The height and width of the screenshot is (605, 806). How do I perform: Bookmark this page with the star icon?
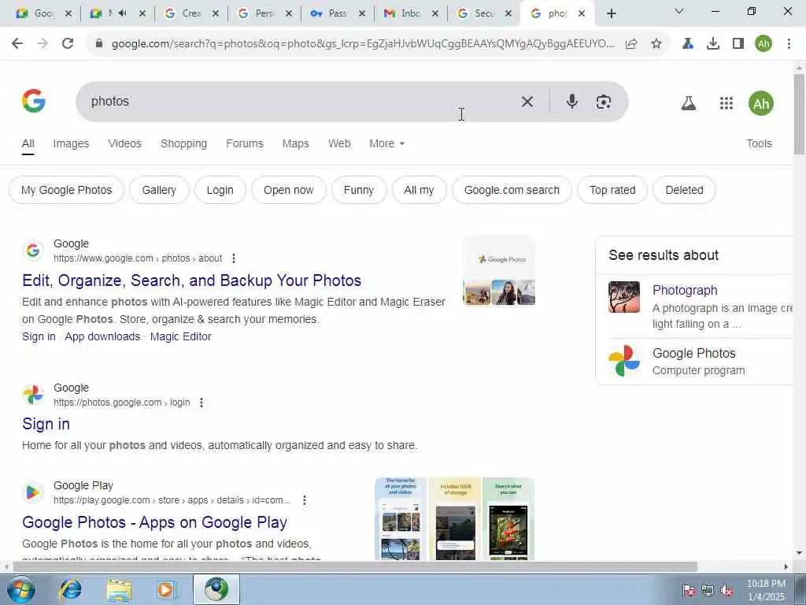click(656, 44)
